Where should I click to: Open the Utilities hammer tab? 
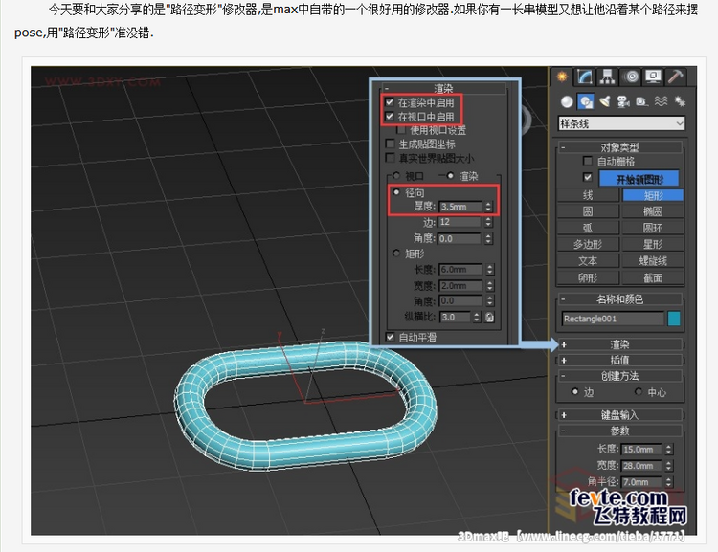pyautogui.click(x=675, y=77)
